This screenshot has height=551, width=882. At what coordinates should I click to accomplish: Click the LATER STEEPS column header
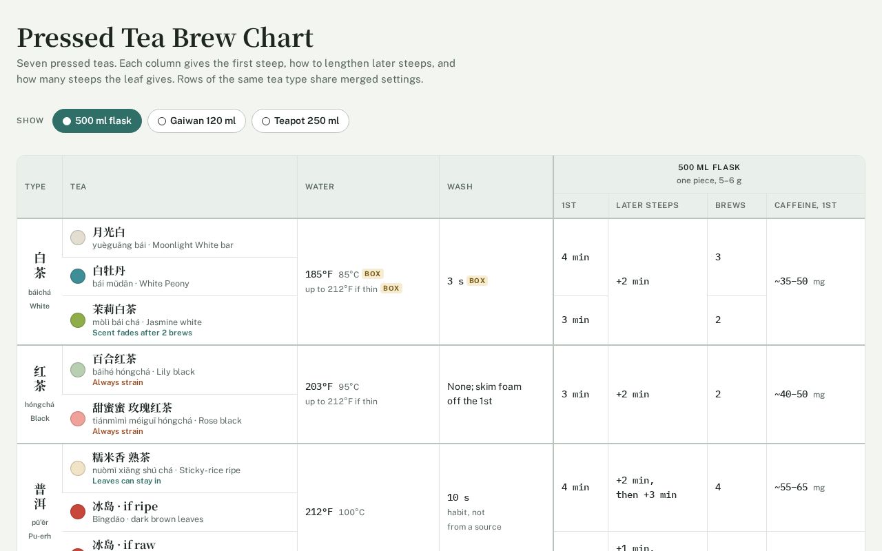[657, 206]
